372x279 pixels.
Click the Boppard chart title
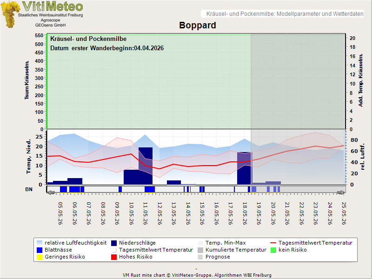pos(197,25)
